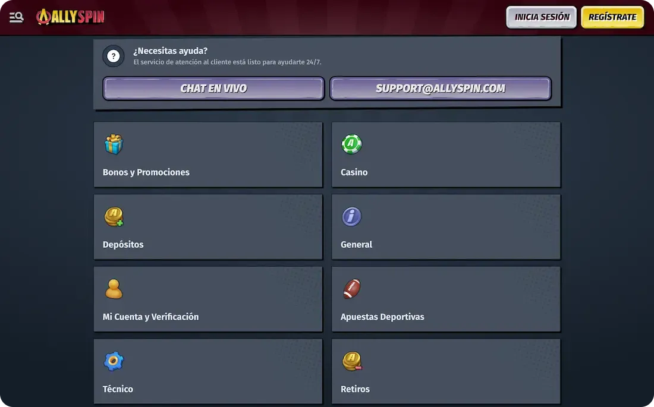Start a CHAT EN VIVO session
Viewport: 654px width, 407px height.
tap(213, 88)
